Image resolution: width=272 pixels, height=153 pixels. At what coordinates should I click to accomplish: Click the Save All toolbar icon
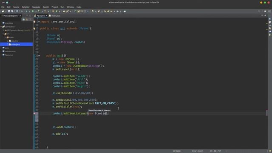tap(12, 11)
